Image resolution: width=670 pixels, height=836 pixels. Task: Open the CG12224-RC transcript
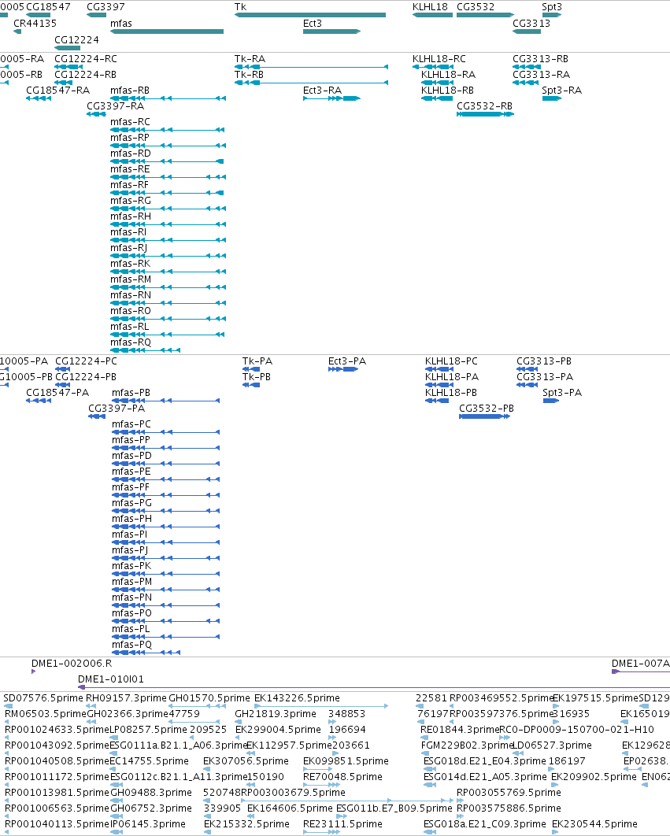[68, 67]
